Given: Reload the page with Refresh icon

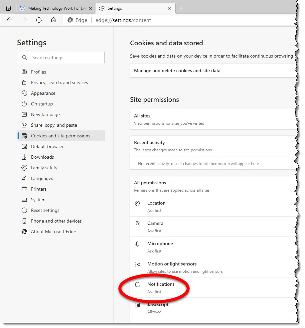Looking at the screenshot, I should (39, 20).
